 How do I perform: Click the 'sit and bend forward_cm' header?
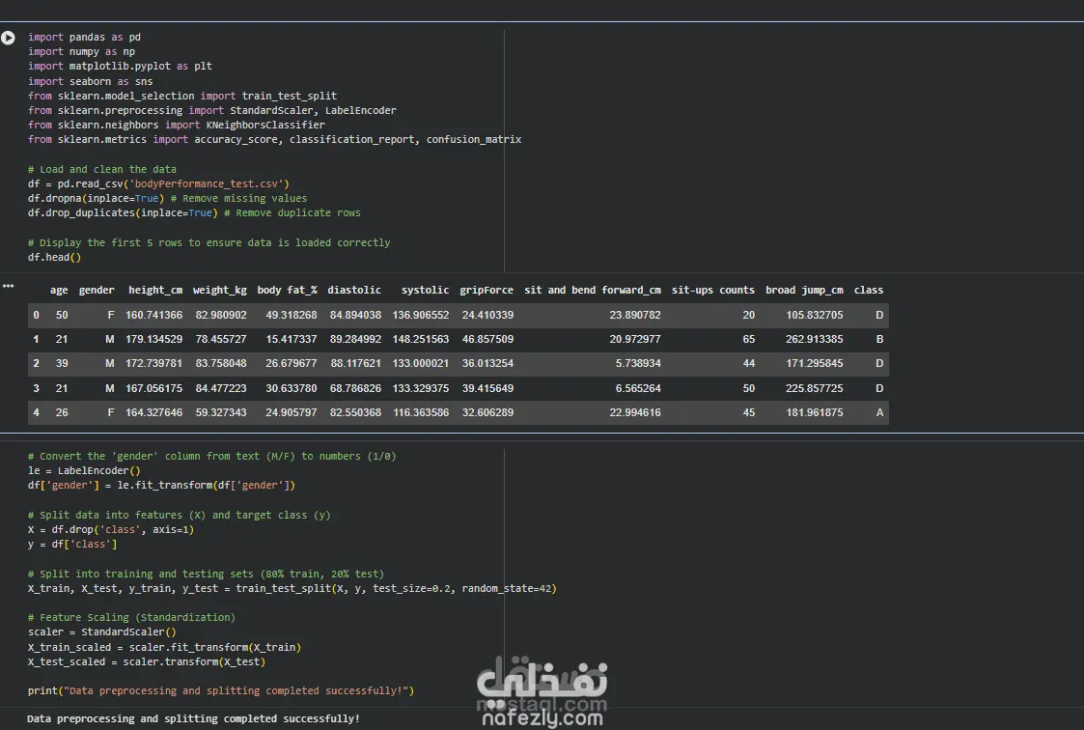593,291
